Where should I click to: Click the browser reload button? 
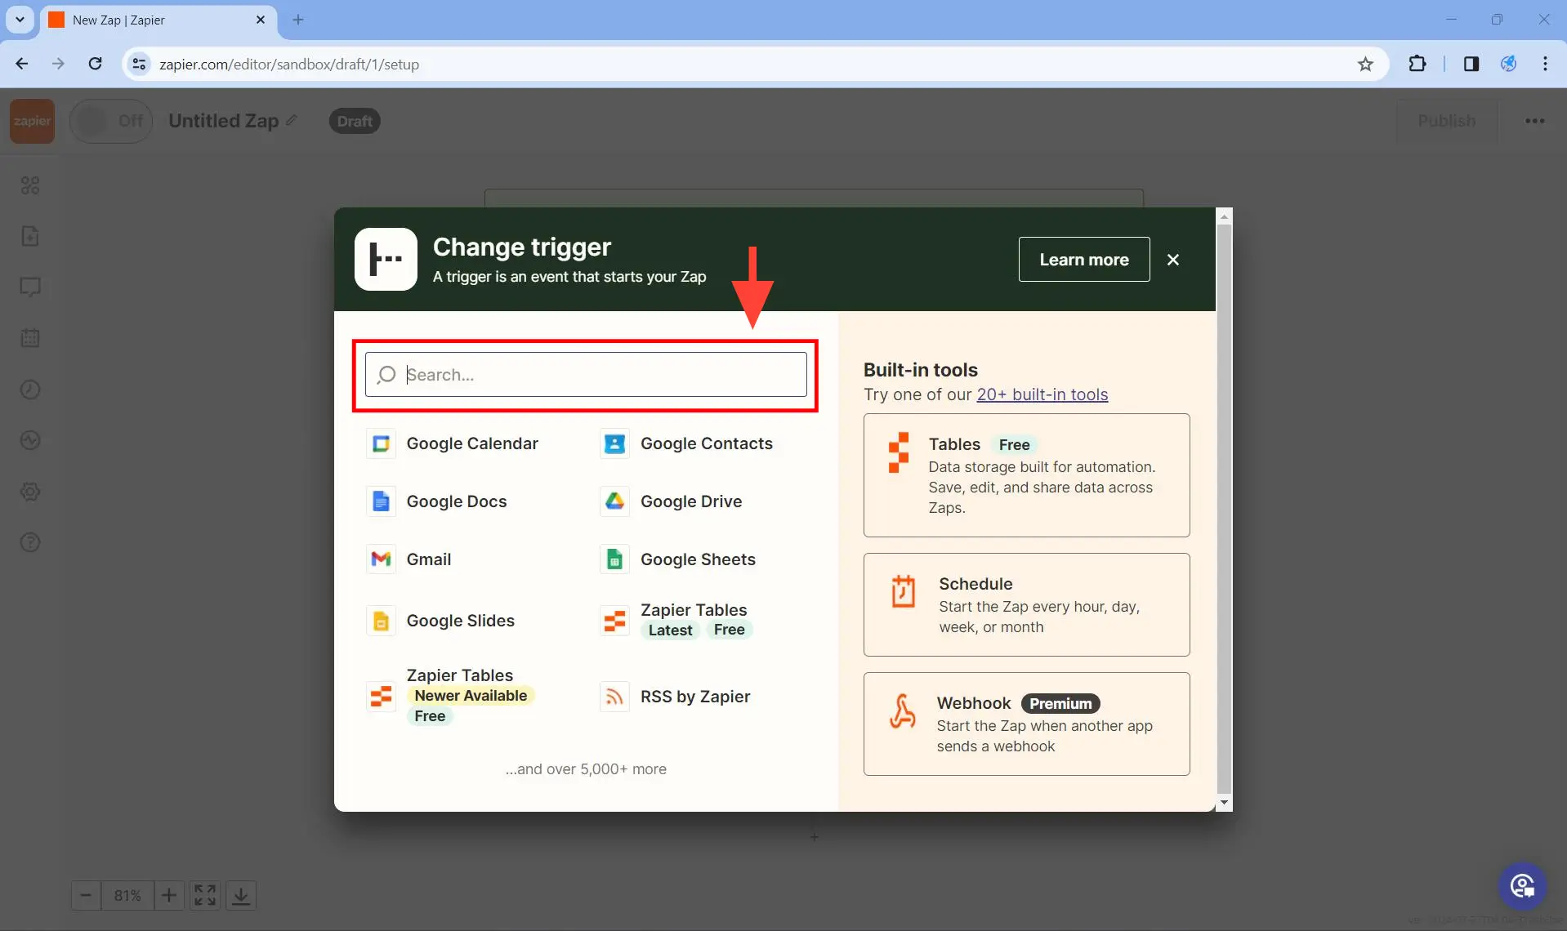coord(95,64)
